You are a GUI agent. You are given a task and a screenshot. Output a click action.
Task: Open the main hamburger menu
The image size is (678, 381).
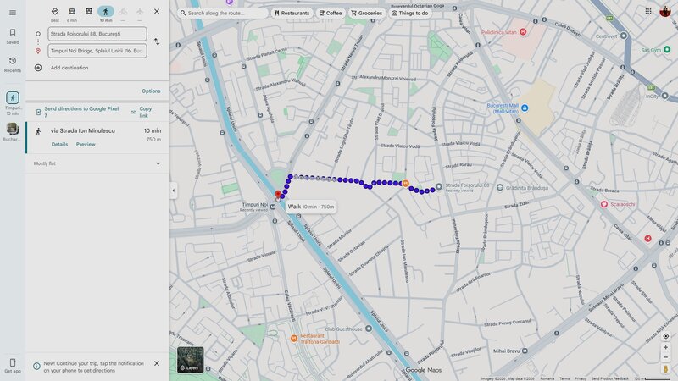pyautogui.click(x=13, y=12)
